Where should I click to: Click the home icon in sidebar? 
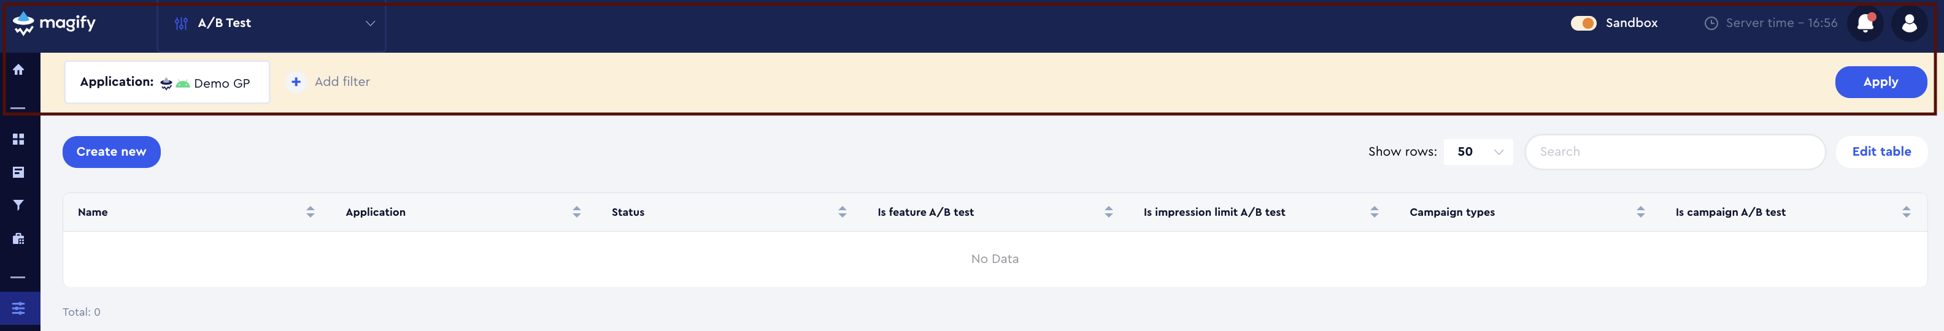(x=19, y=70)
